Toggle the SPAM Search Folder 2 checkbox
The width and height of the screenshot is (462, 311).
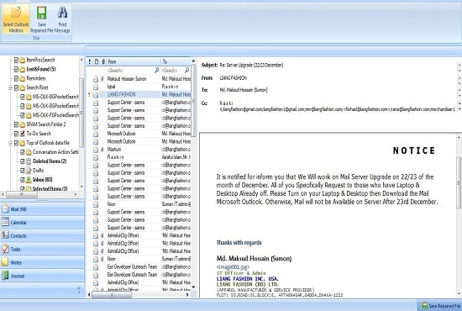(x=16, y=124)
